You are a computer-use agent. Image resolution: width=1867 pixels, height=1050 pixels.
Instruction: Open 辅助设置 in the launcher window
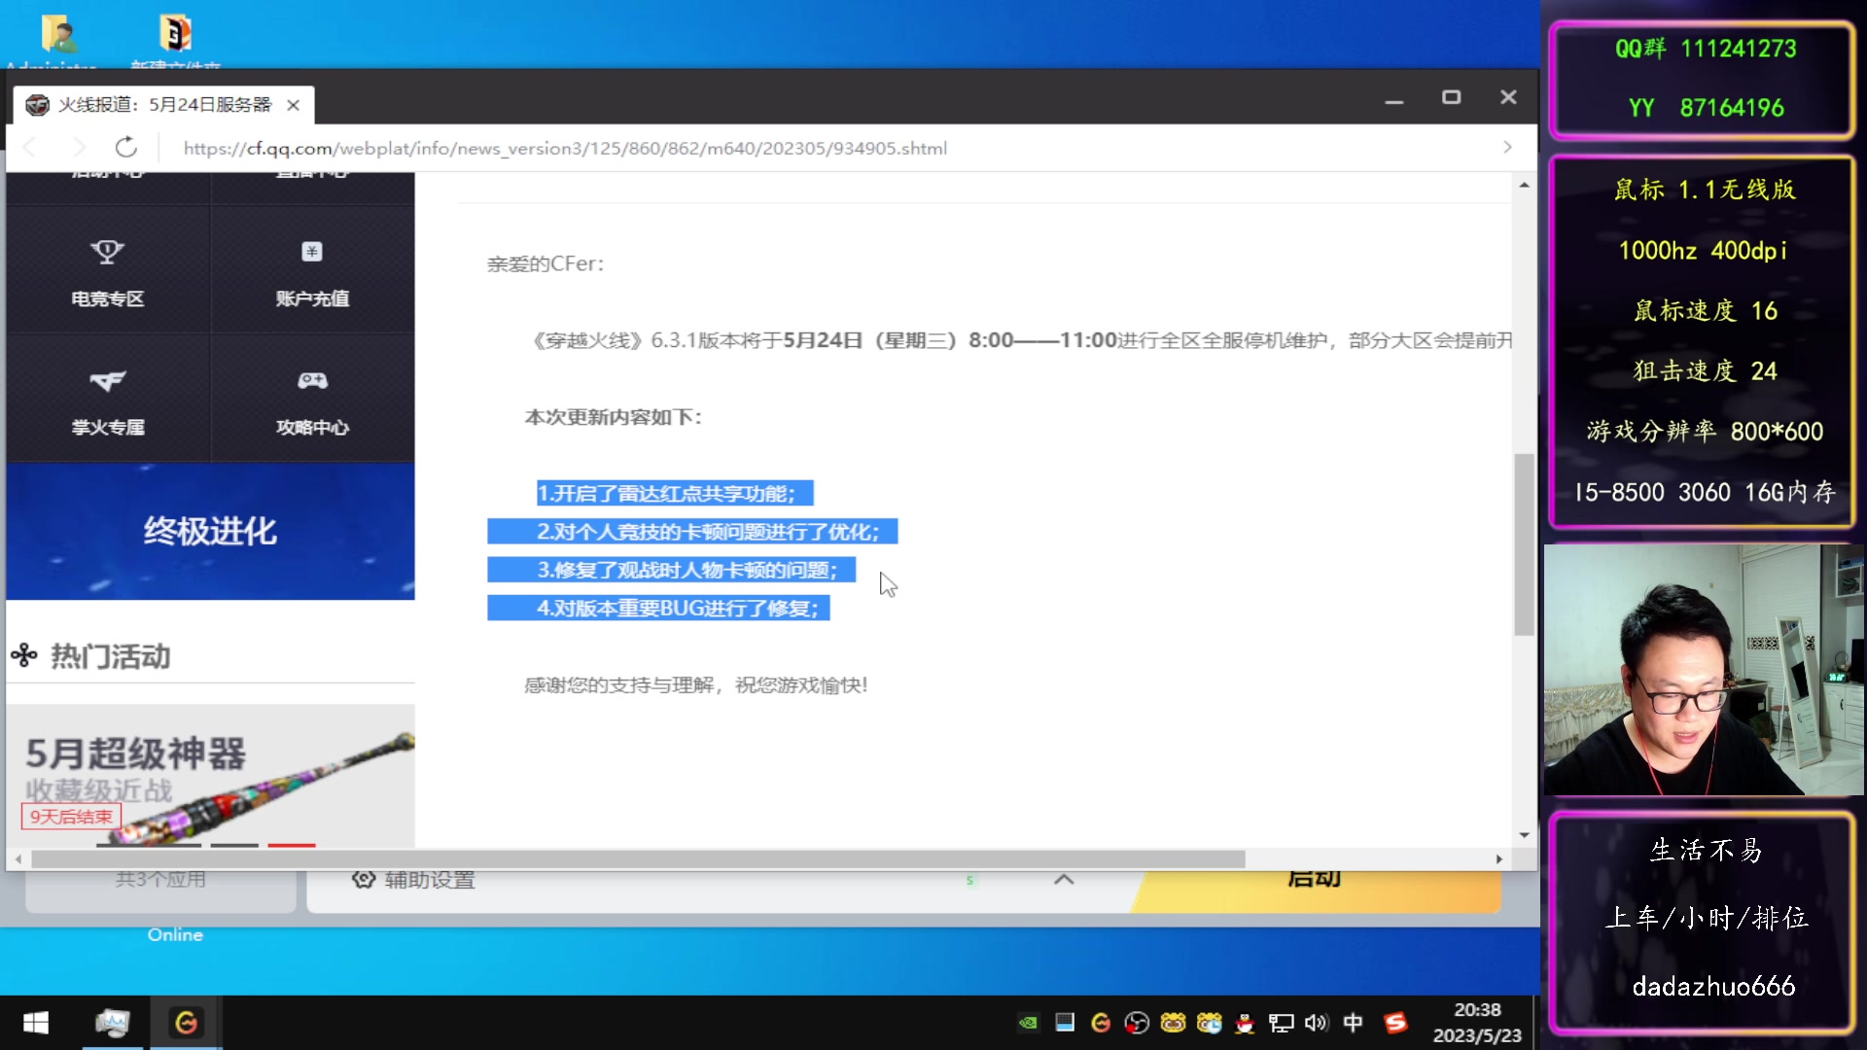pos(413,880)
